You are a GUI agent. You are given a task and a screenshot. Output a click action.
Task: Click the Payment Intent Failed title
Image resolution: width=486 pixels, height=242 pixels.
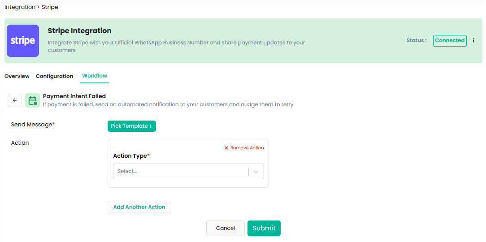tap(74, 96)
